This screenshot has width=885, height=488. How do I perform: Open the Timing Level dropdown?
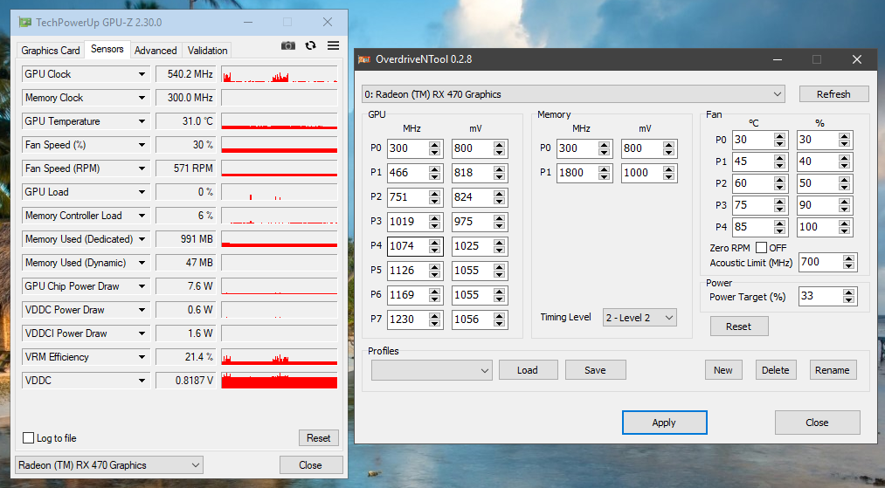tap(640, 318)
